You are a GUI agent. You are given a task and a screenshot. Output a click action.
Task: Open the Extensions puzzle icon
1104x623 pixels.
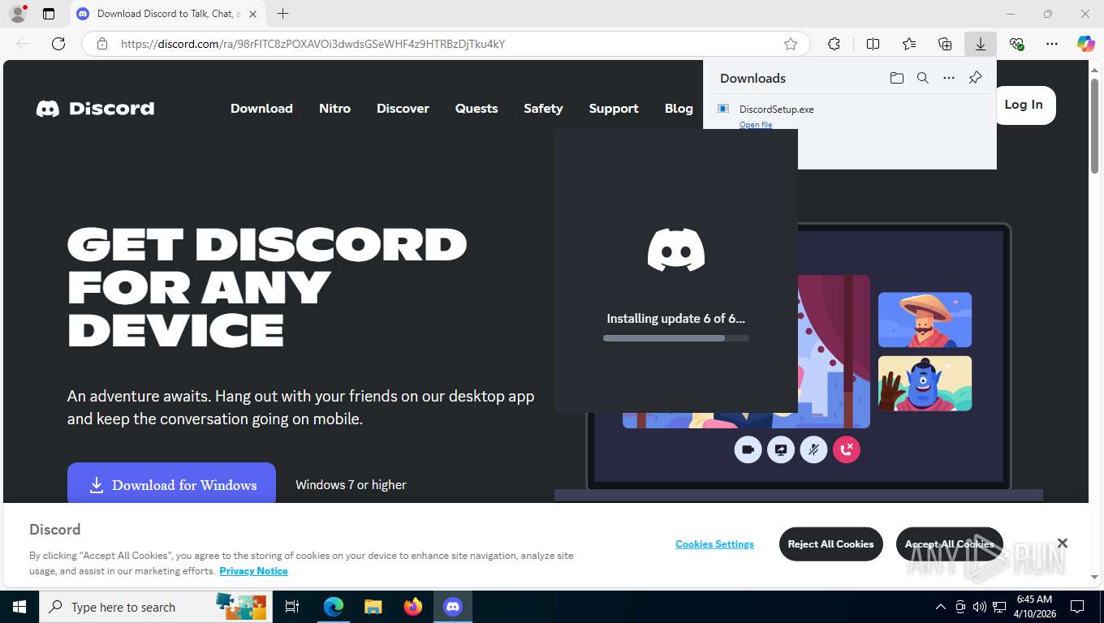click(x=834, y=44)
